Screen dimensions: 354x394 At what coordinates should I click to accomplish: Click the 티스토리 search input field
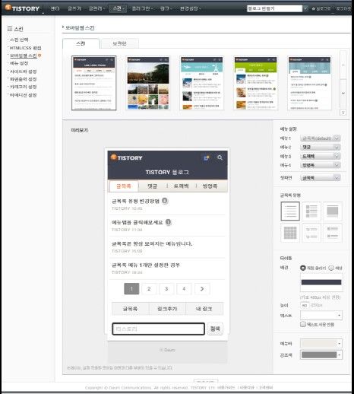tap(159, 329)
